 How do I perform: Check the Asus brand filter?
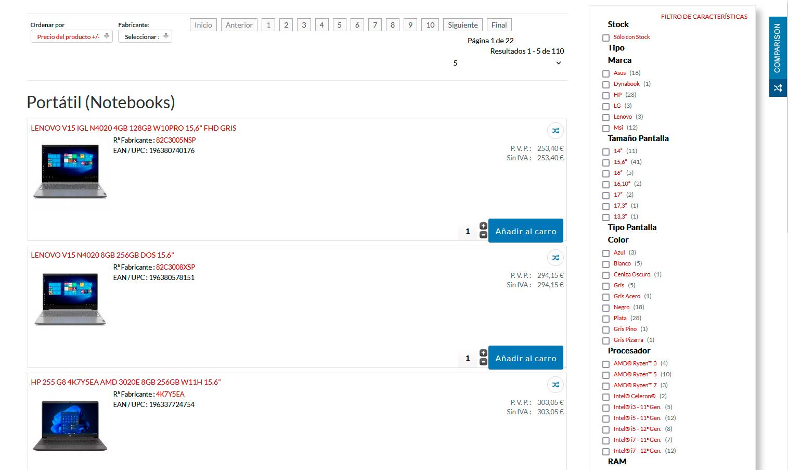606,74
